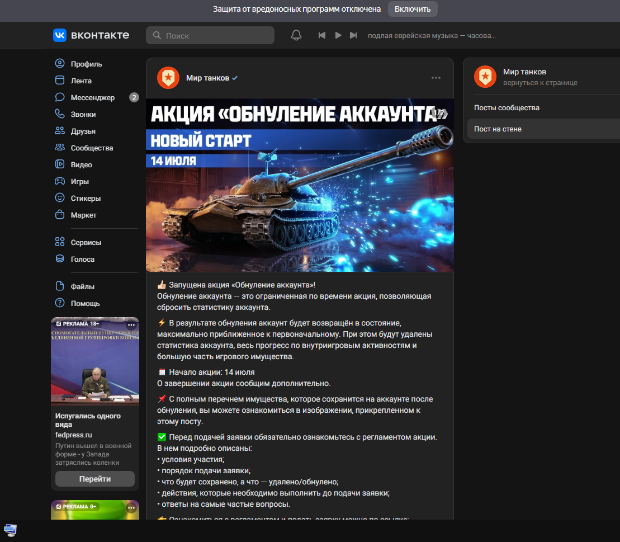Click the РЕКЛАМА 18+ ad label
620x542 pixels.
[78, 324]
